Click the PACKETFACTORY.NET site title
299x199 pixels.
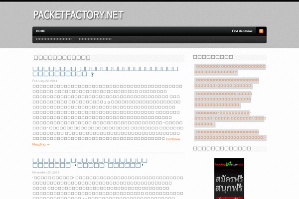(78, 15)
